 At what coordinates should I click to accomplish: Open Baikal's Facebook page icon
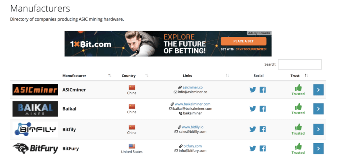point(262,109)
